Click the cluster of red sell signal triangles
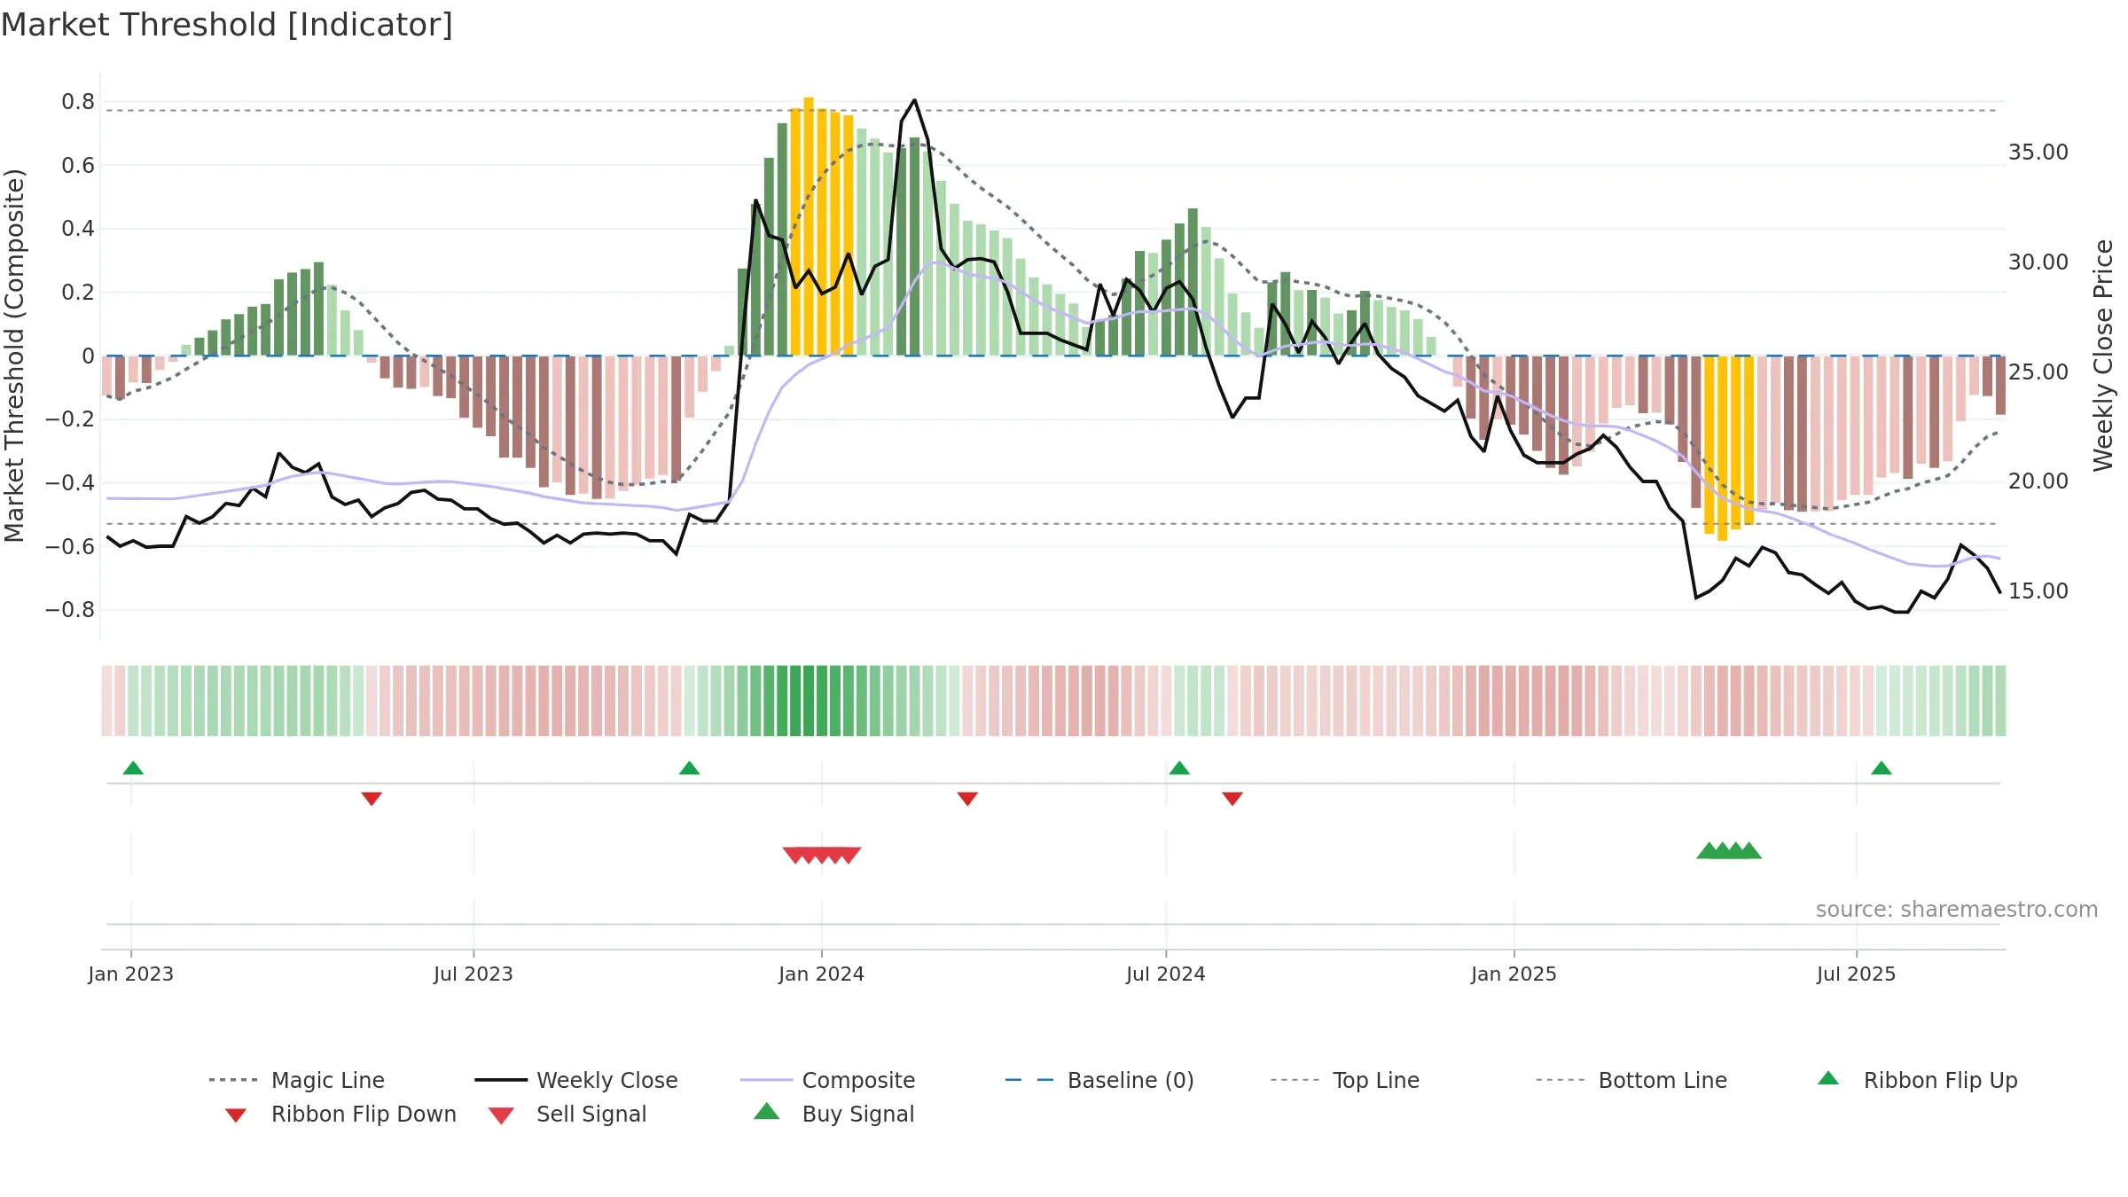The width and height of the screenshot is (2128, 1197). [x=822, y=855]
